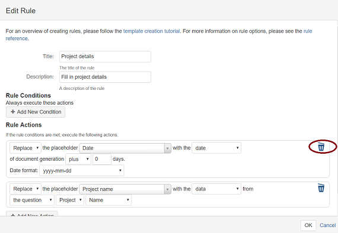Click the Description input field
The height and width of the screenshot is (233, 338).
[105, 77]
